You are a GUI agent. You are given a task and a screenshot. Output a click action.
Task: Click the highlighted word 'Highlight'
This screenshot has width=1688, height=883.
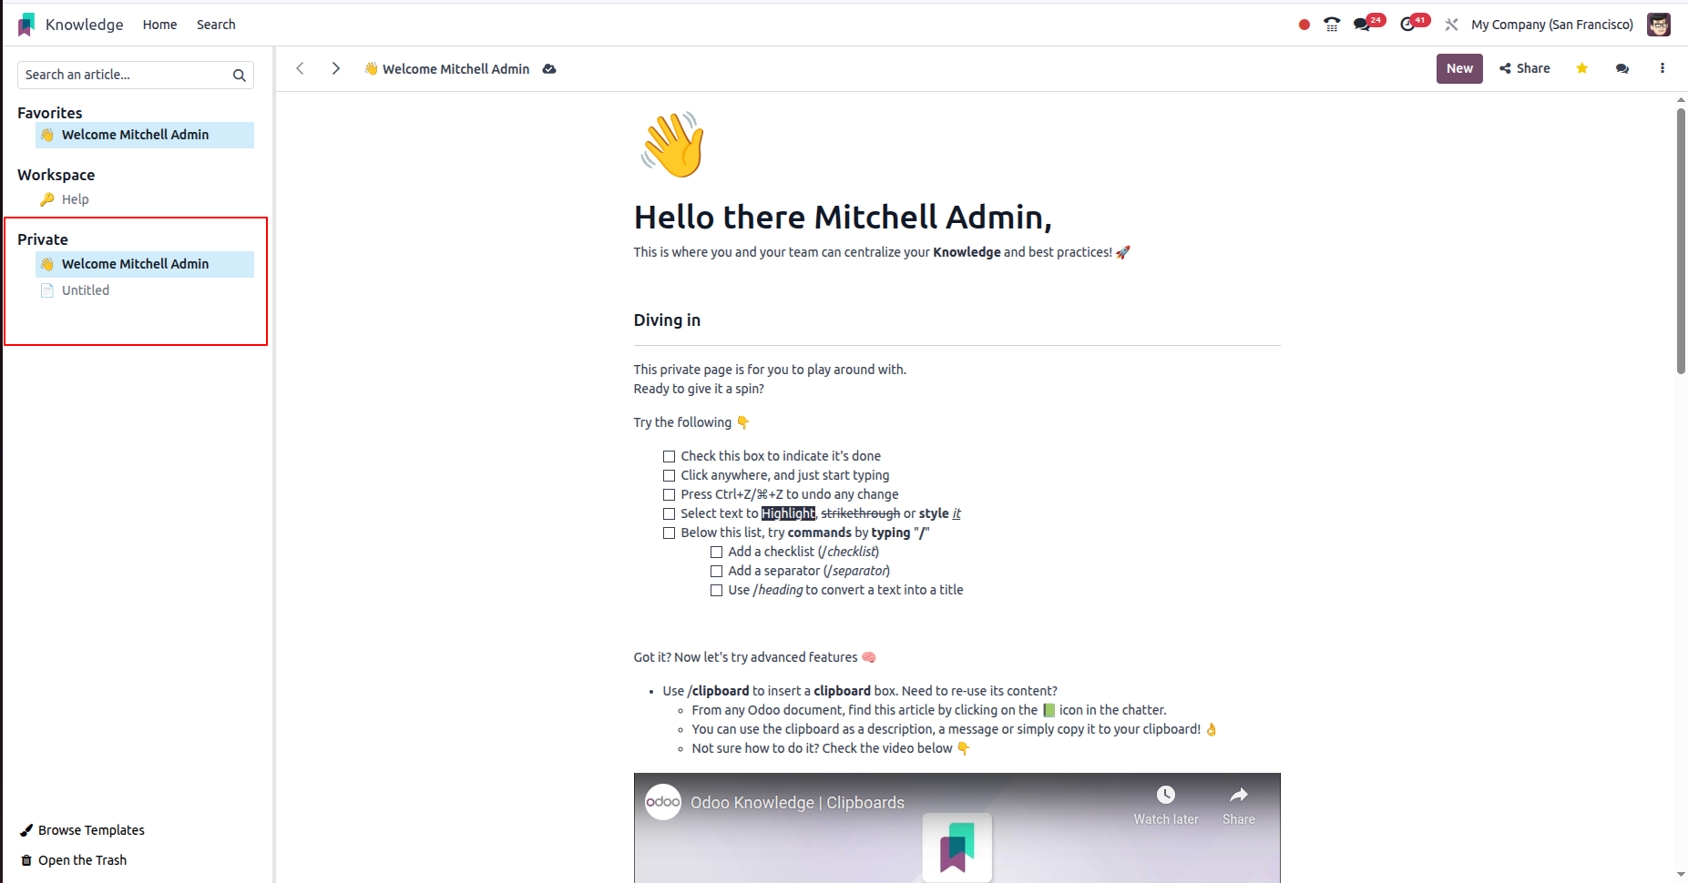[788, 513]
